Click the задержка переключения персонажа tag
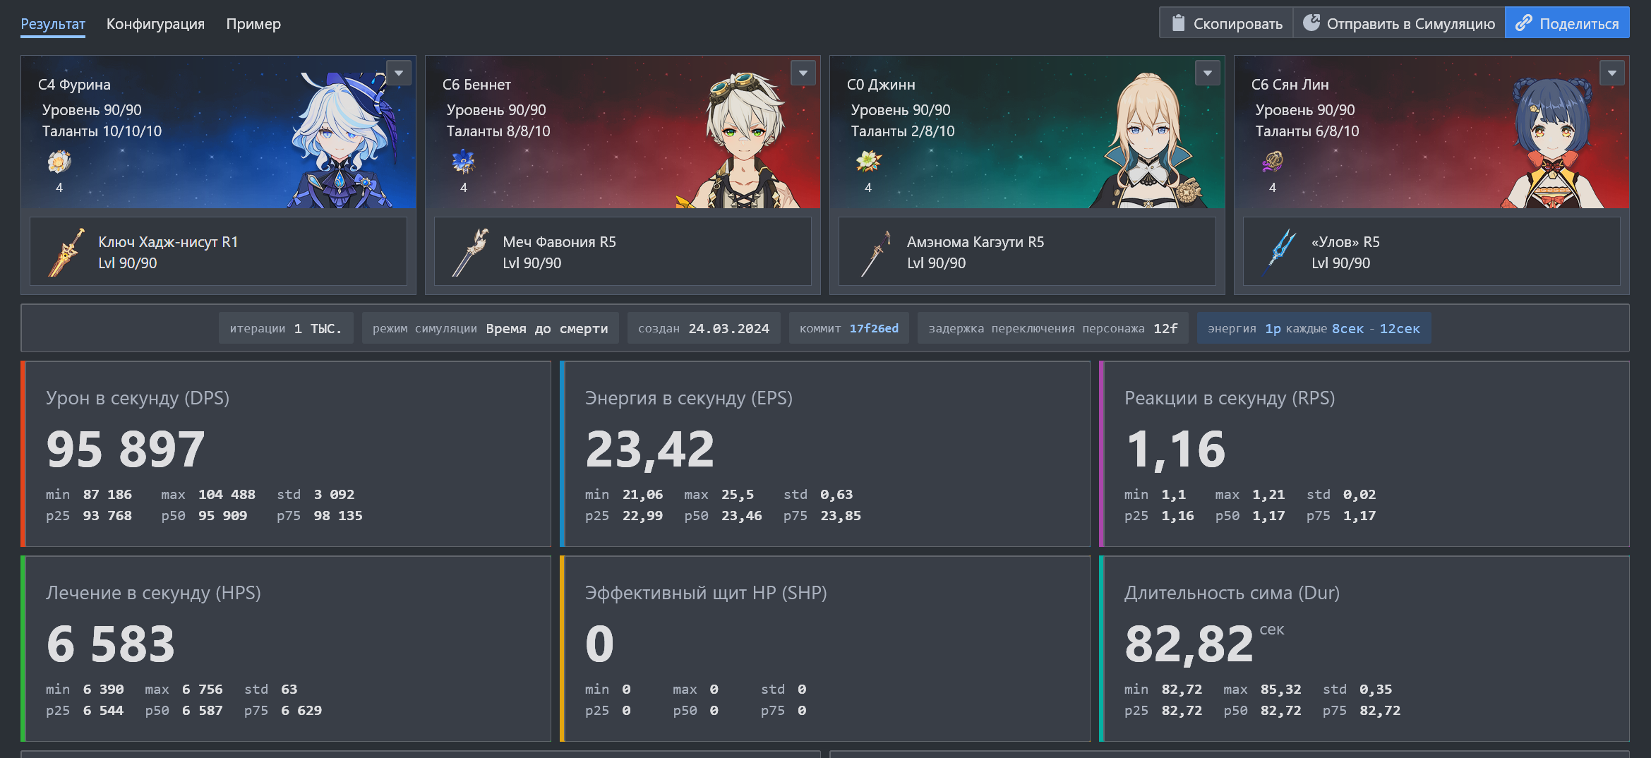The height and width of the screenshot is (758, 1651). click(x=1053, y=328)
